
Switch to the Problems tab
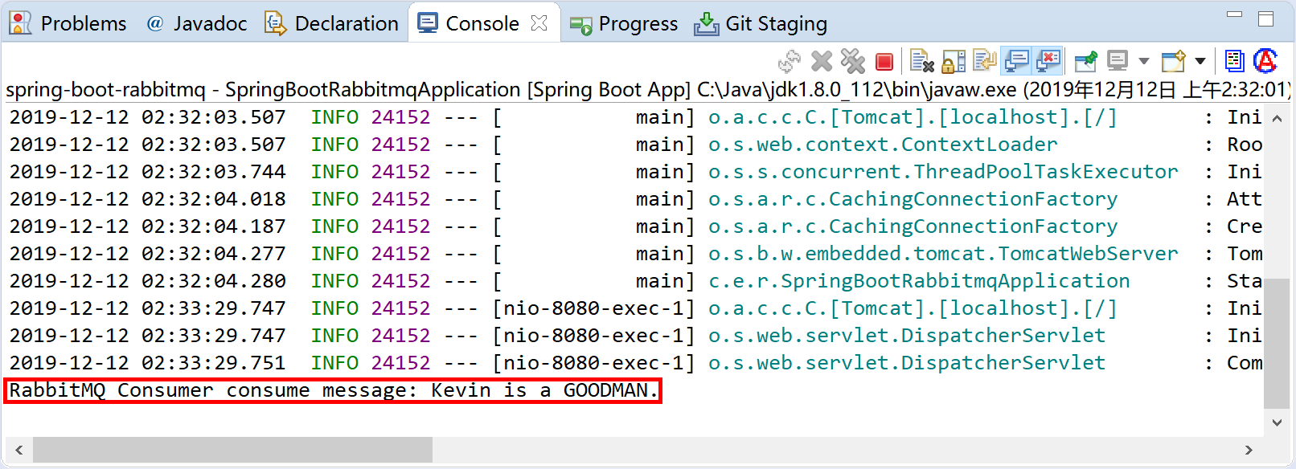68,24
